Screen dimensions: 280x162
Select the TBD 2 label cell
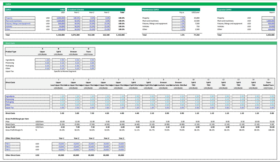click(13, 147)
